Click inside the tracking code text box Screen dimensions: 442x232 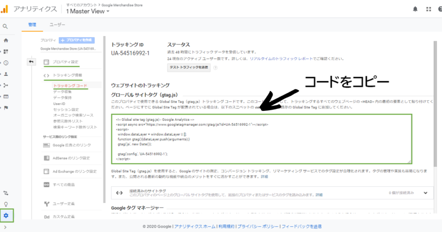click(262, 139)
